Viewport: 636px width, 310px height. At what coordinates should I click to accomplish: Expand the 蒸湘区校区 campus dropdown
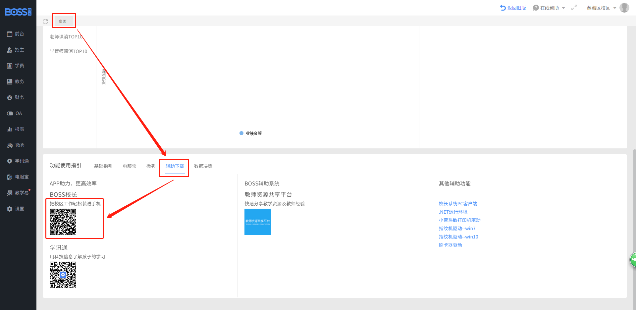pos(615,8)
